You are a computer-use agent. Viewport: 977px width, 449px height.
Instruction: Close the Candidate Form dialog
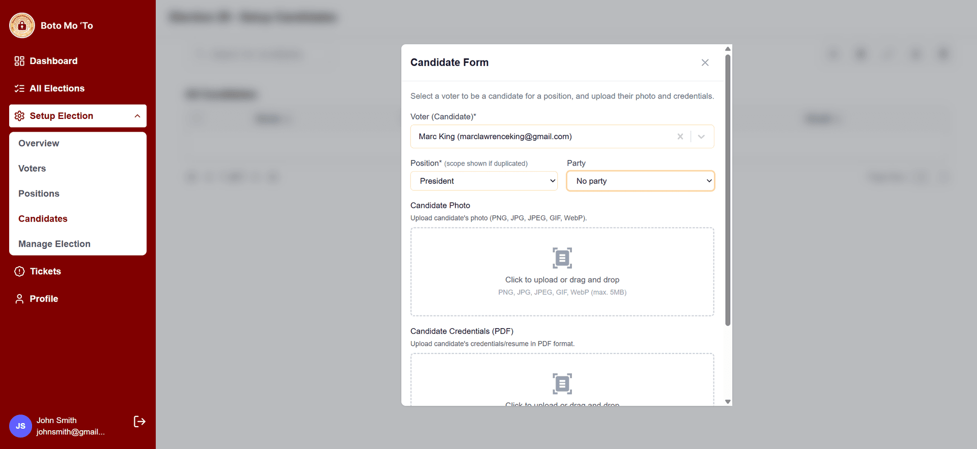705,62
